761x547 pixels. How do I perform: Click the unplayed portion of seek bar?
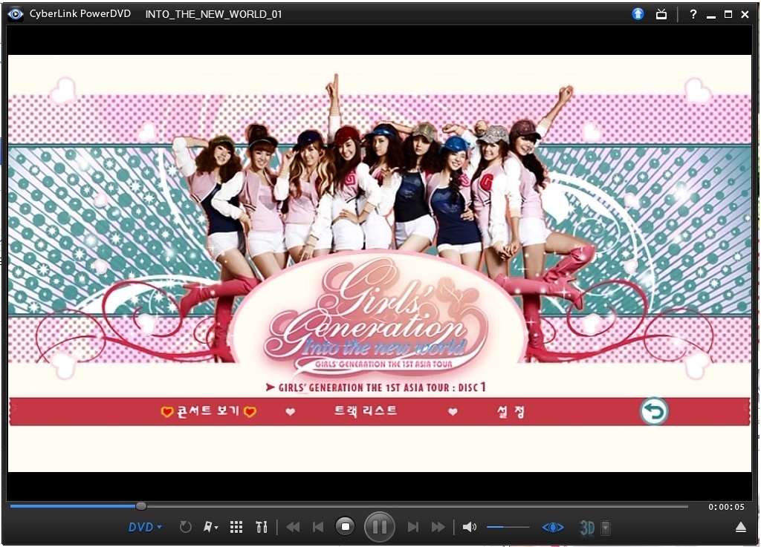[418, 506]
